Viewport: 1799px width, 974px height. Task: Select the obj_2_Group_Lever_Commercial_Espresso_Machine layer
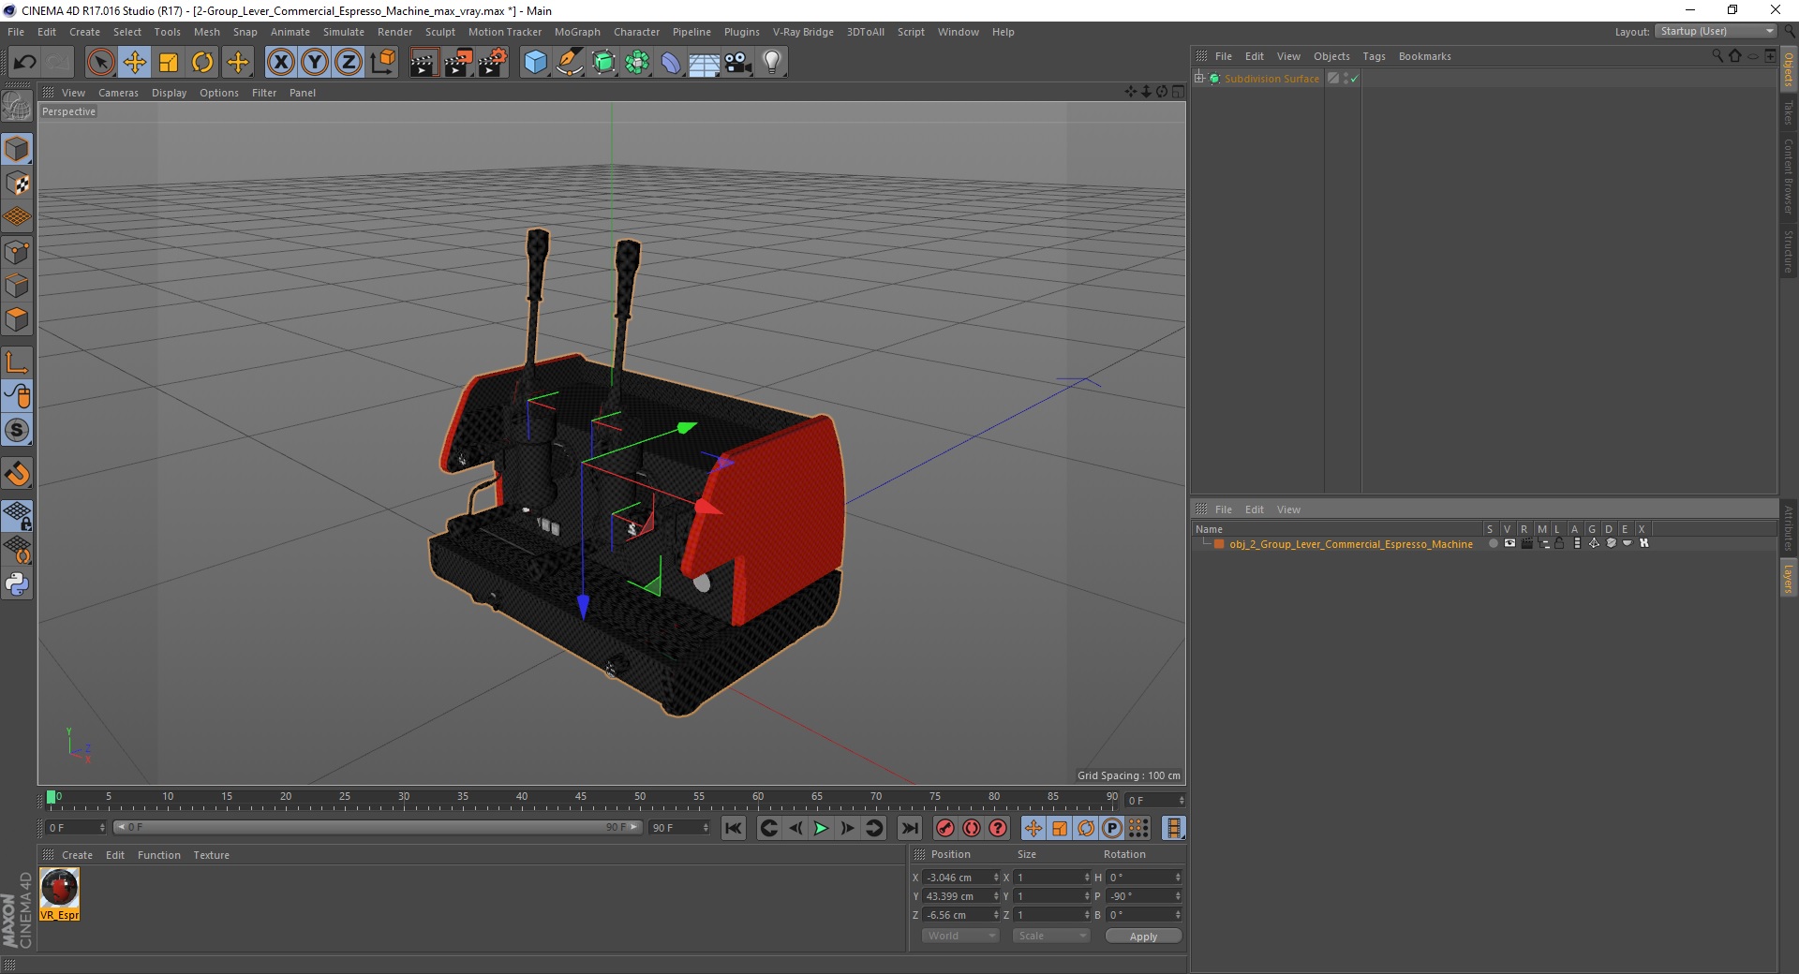point(1351,544)
